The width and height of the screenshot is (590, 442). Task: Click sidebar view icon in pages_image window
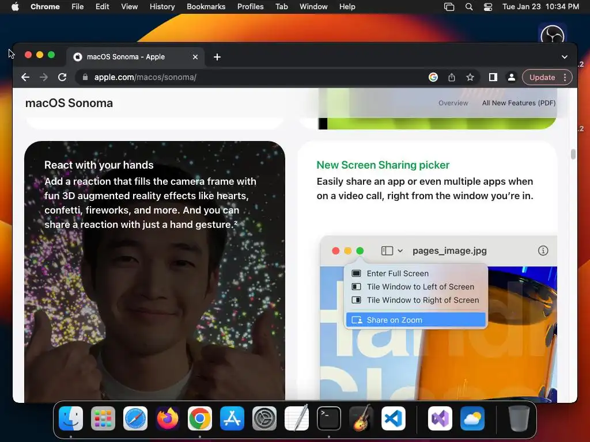pos(387,251)
